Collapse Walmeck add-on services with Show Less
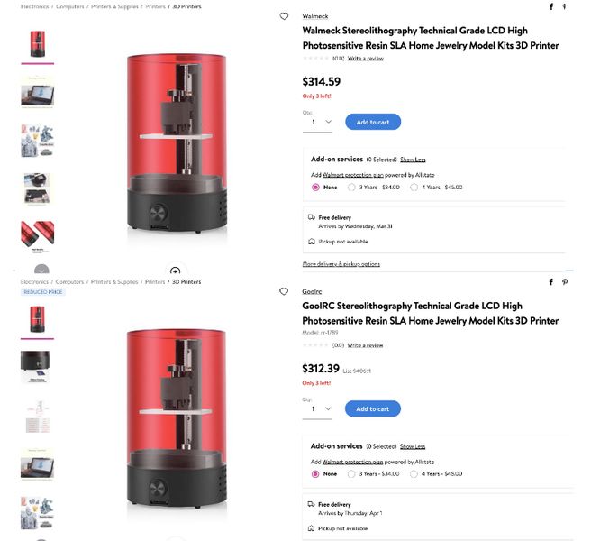The width and height of the screenshot is (600, 541). pyautogui.click(x=413, y=160)
